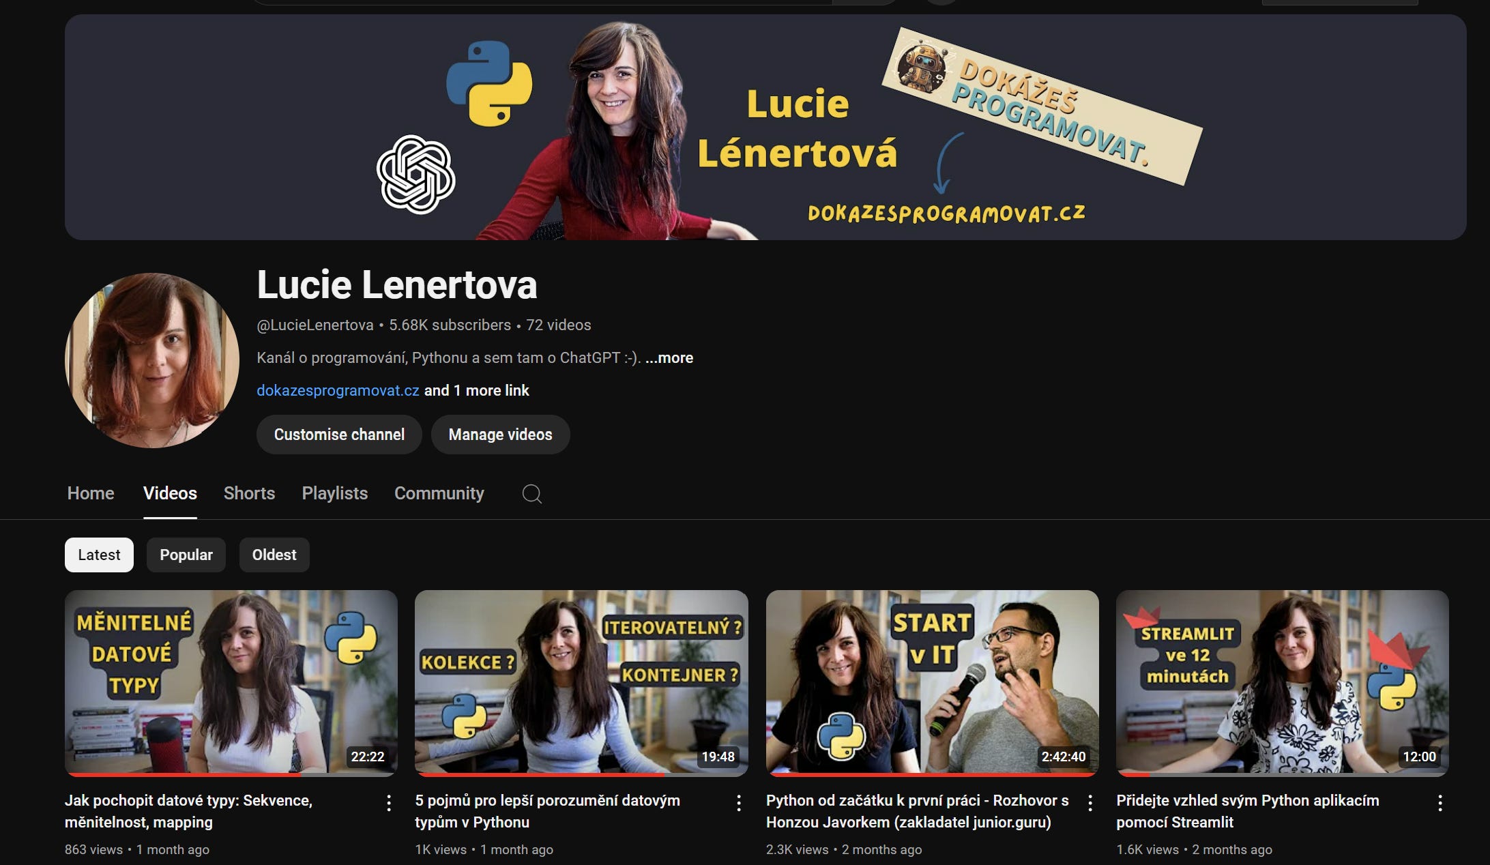Viewport: 1490px width, 865px height.
Task: Click the channel banner image
Action: tap(765, 128)
